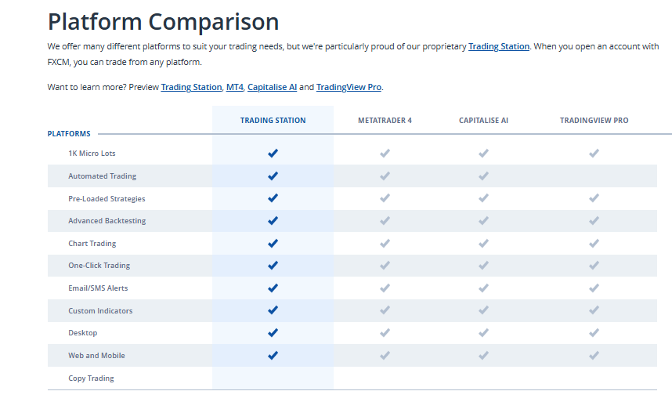The width and height of the screenshot is (672, 402).
Task: Click Capitalise AI checkmark for Desktop
Action: [483, 332]
